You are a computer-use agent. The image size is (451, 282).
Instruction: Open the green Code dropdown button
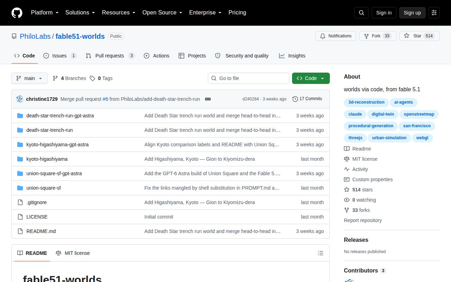click(x=311, y=78)
